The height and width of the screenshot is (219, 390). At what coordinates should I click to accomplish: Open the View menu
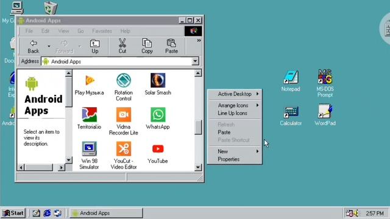[63, 31]
